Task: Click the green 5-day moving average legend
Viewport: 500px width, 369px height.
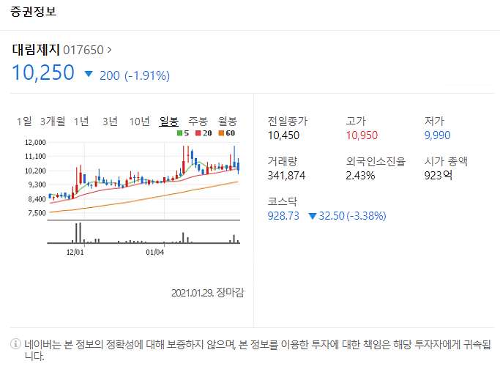Action: (x=183, y=133)
